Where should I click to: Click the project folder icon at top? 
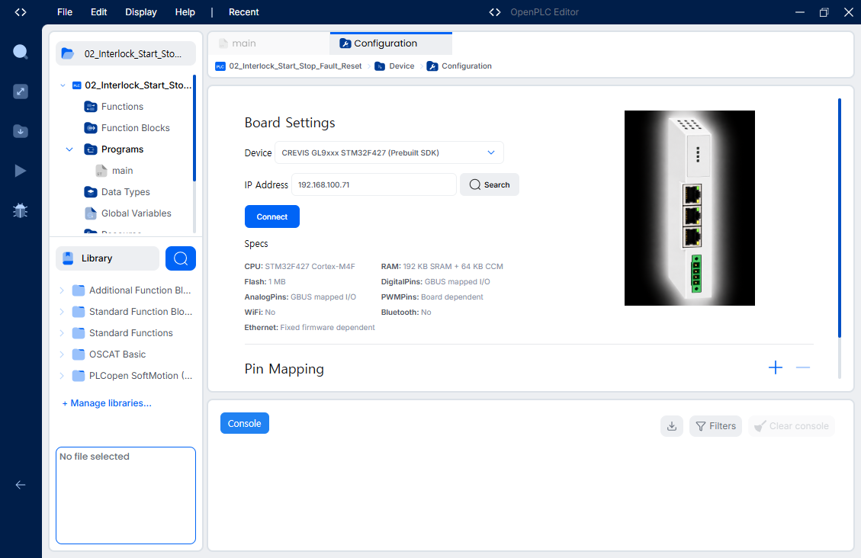[68, 53]
